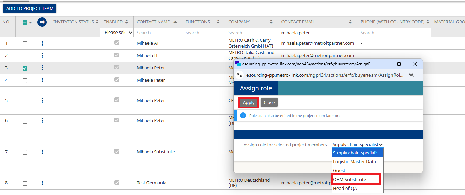Sort the Phone (with country code) column

tap(428, 22)
